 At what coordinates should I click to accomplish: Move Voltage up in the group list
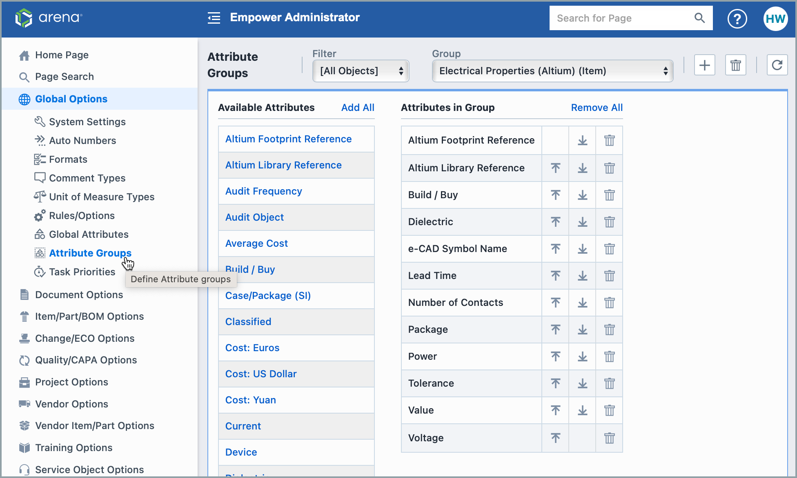pyautogui.click(x=555, y=438)
